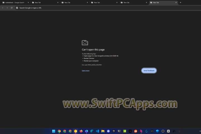Show hidden system tray icons chevron
201x134 pixels.
tap(200, 131)
